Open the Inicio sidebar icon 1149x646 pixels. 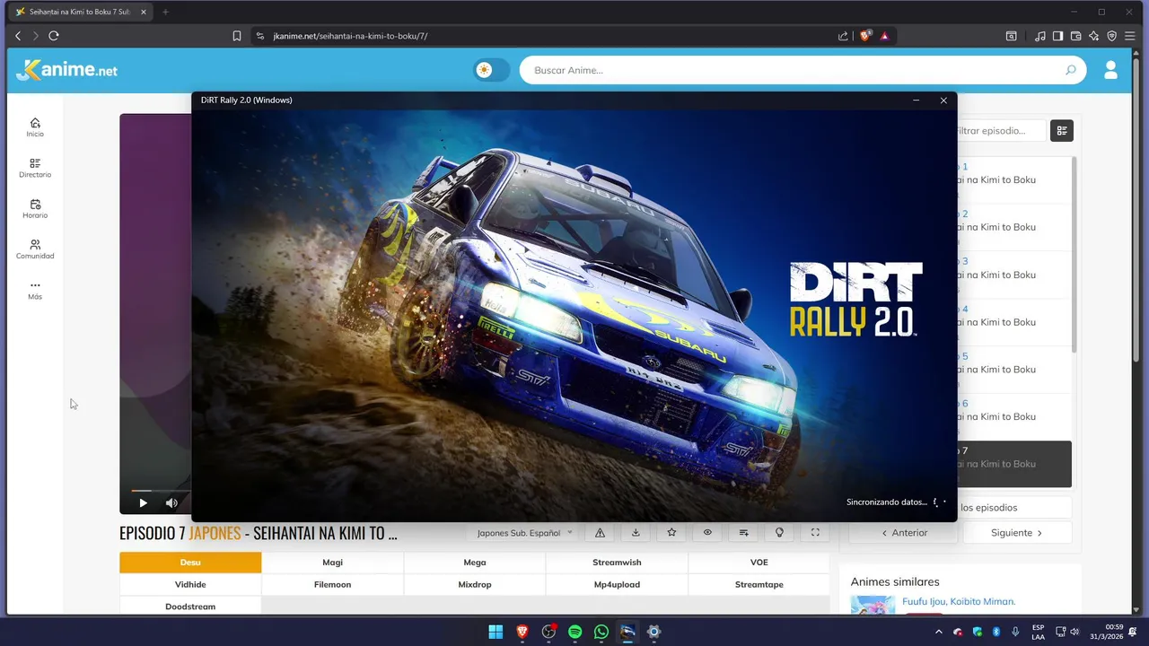pos(35,127)
